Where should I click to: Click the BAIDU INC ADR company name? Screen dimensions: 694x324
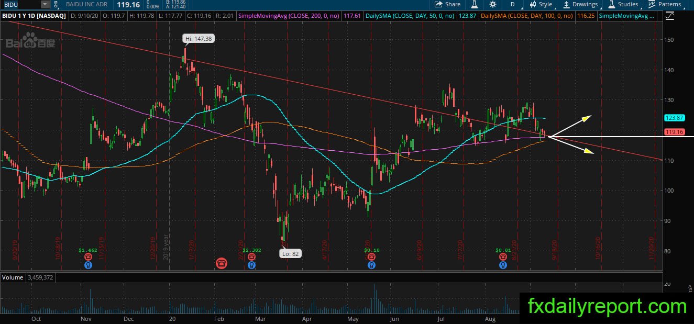(86, 4)
